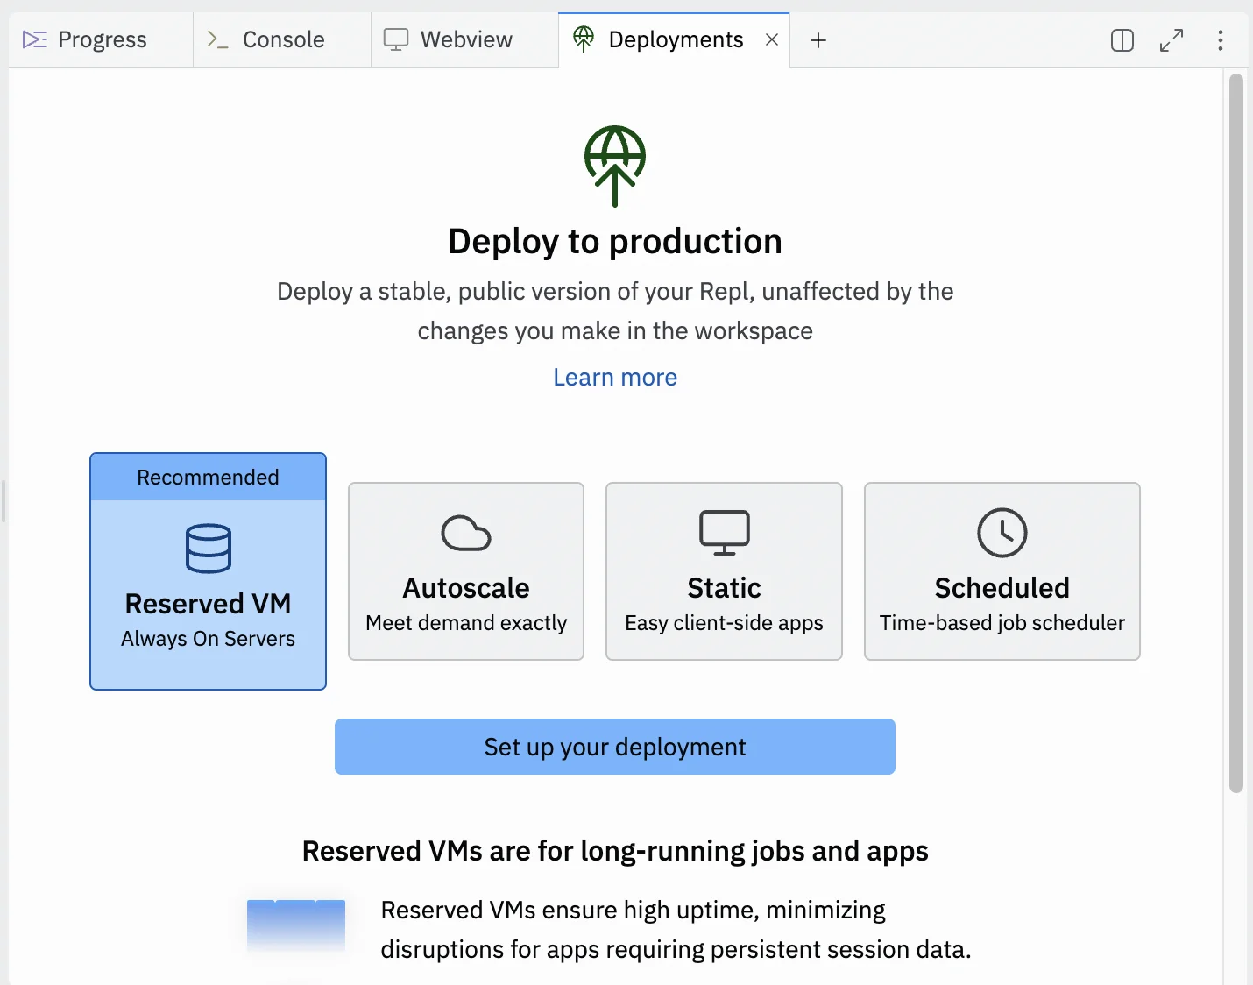Click 'Reserved VMs ensure high uptime' paragraph
The width and height of the screenshot is (1253, 985).
coord(676,930)
